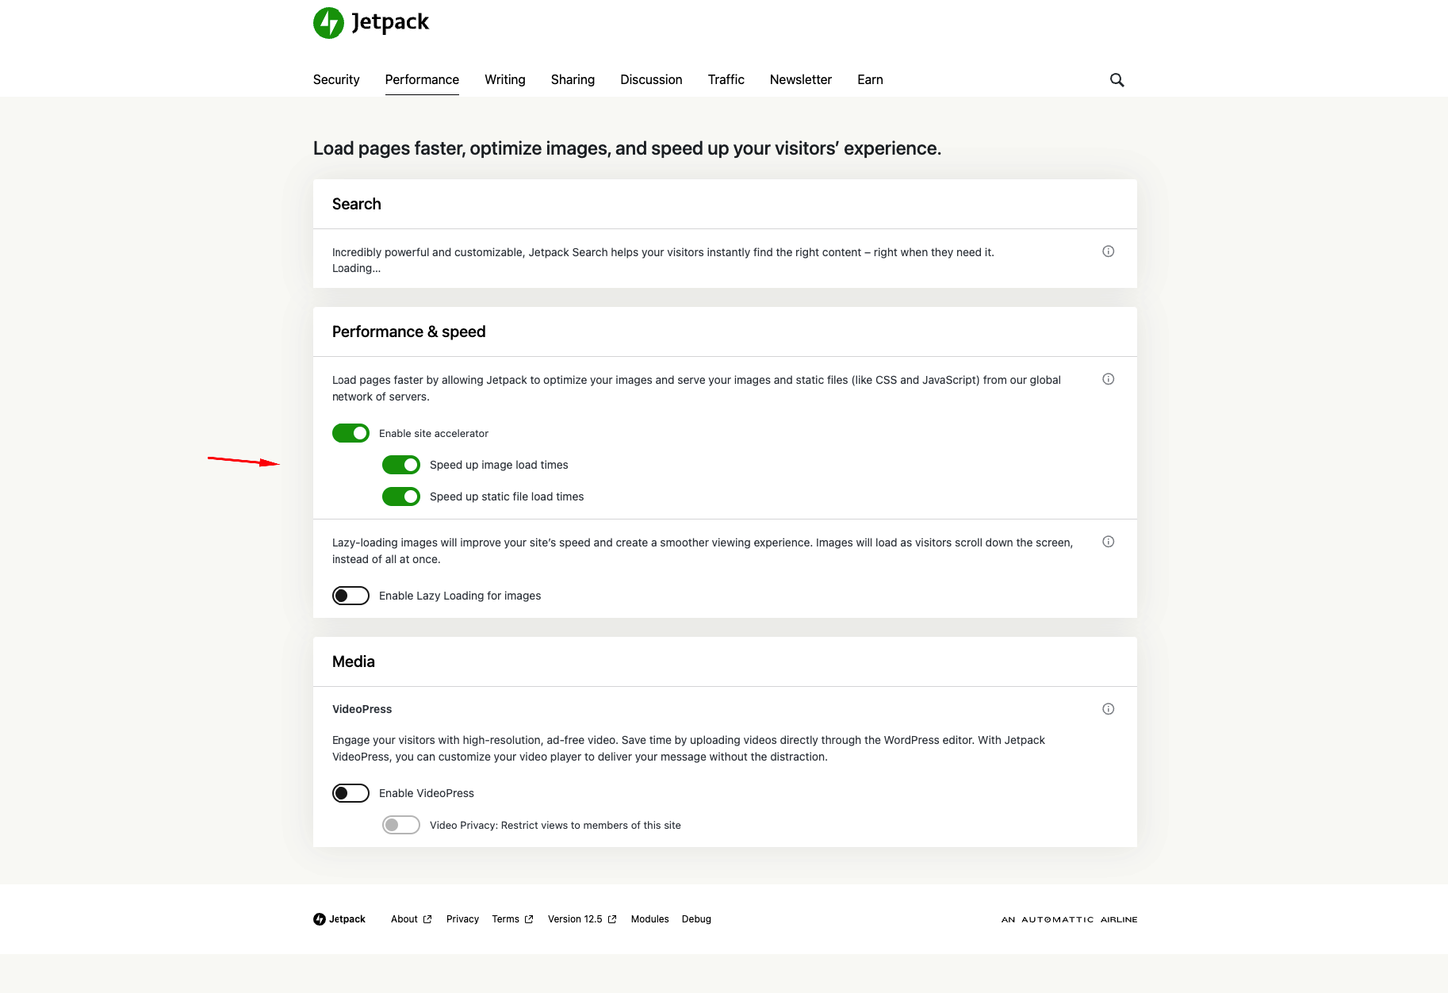1448x993 pixels.
Task: Turn off Speed up image load times
Action: [x=400, y=465]
